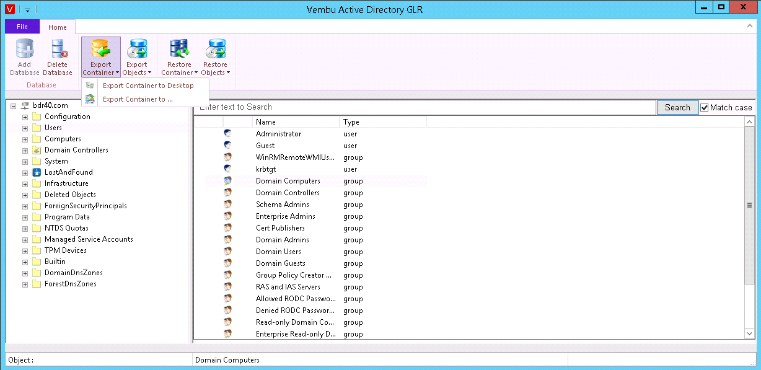Click the Add Database icon
Screen dimensions: 761x370
(25, 48)
